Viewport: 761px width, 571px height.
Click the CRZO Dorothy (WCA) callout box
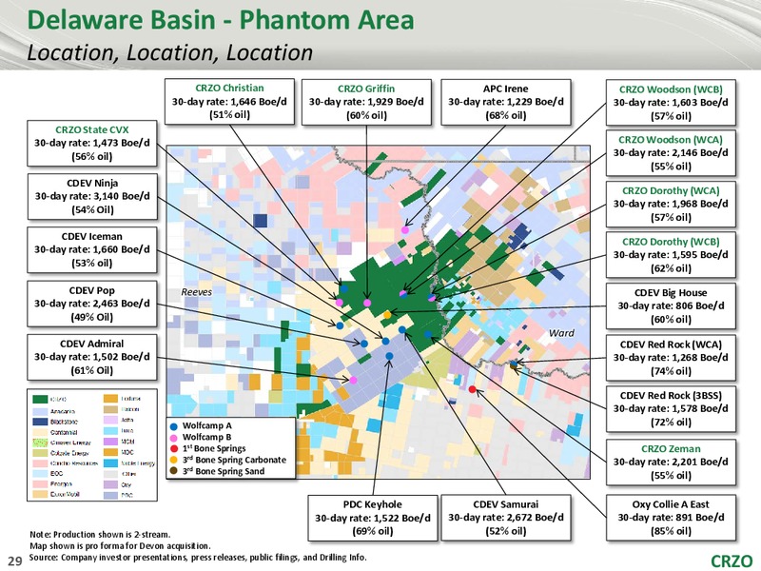(671, 204)
